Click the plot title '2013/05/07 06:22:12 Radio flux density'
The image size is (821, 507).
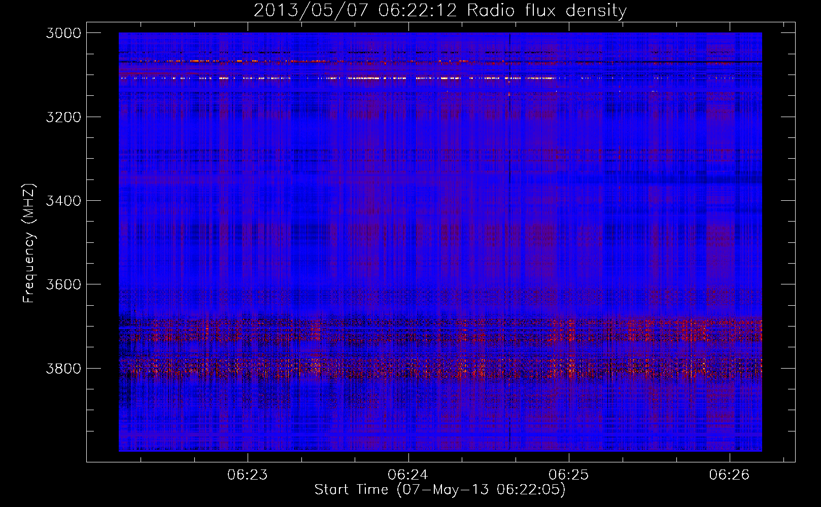pos(440,10)
